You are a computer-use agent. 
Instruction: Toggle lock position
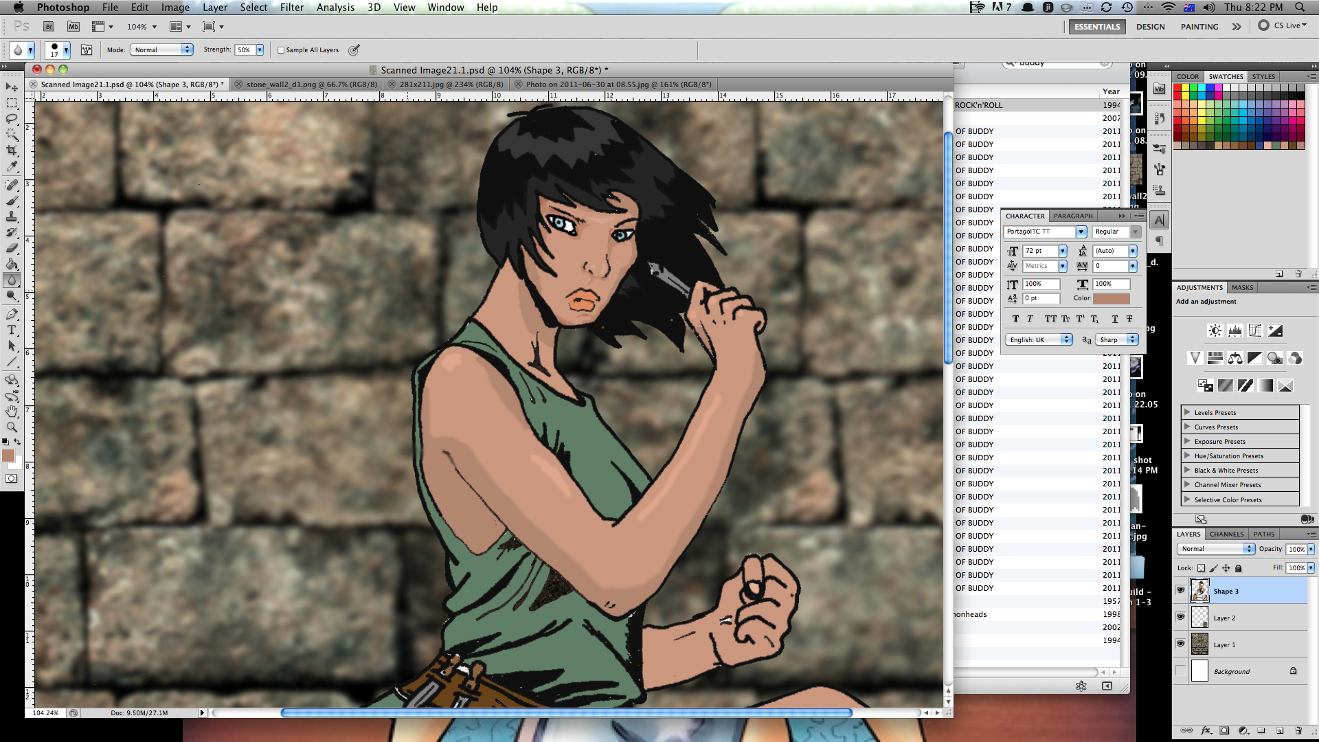1226,568
